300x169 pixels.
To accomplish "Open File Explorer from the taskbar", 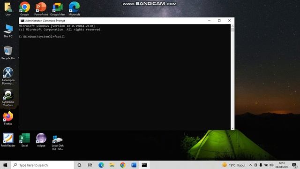I will (112, 165).
